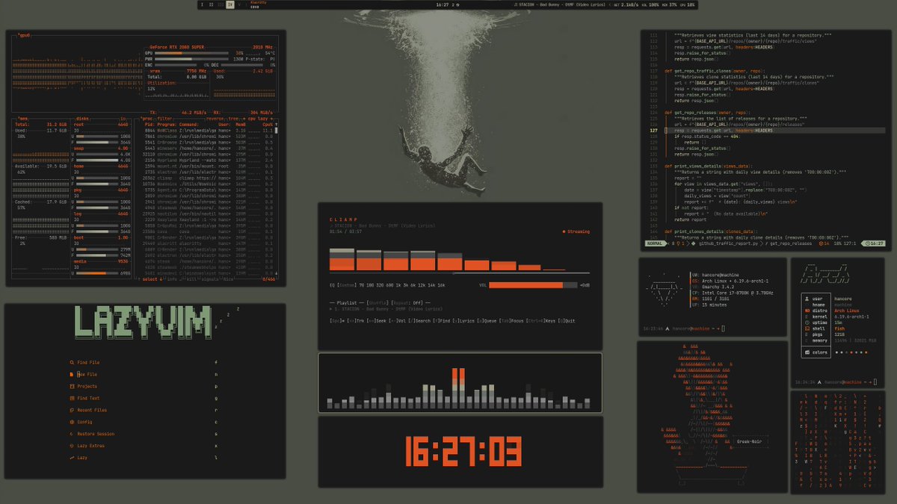Click the Find File magnifier icon in LazyVim
897x504 pixels.
point(71,362)
